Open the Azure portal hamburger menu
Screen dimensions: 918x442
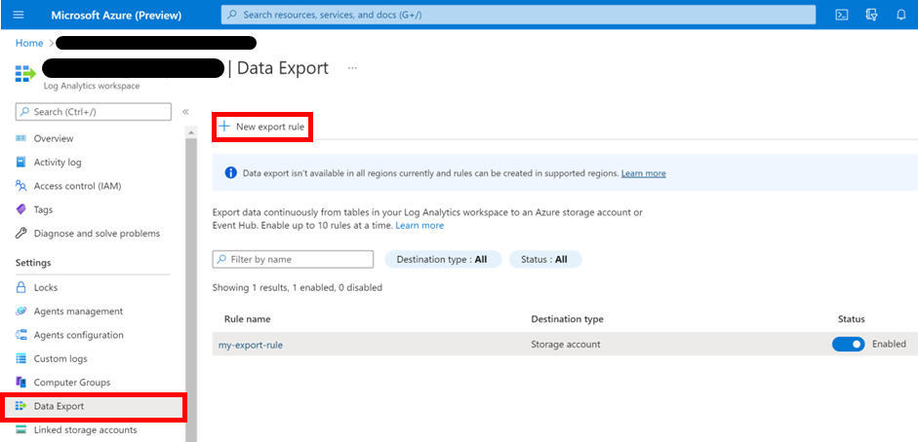tap(19, 15)
